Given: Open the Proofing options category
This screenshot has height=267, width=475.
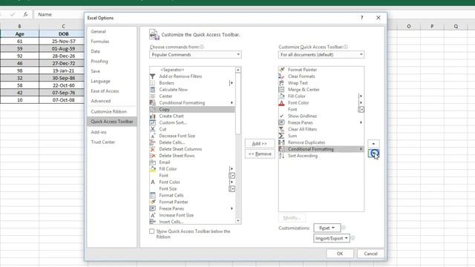Looking at the screenshot, I should point(112,61).
